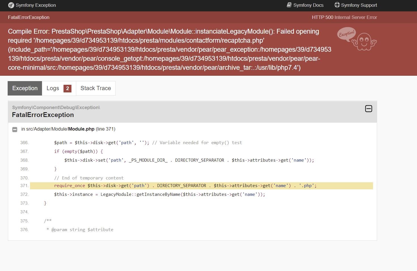Collapse the Module.php code trace toggle
The image size is (417, 271).
click(15, 129)
